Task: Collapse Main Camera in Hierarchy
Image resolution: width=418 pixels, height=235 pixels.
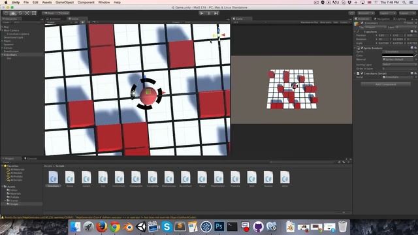Action: point(2,31)
